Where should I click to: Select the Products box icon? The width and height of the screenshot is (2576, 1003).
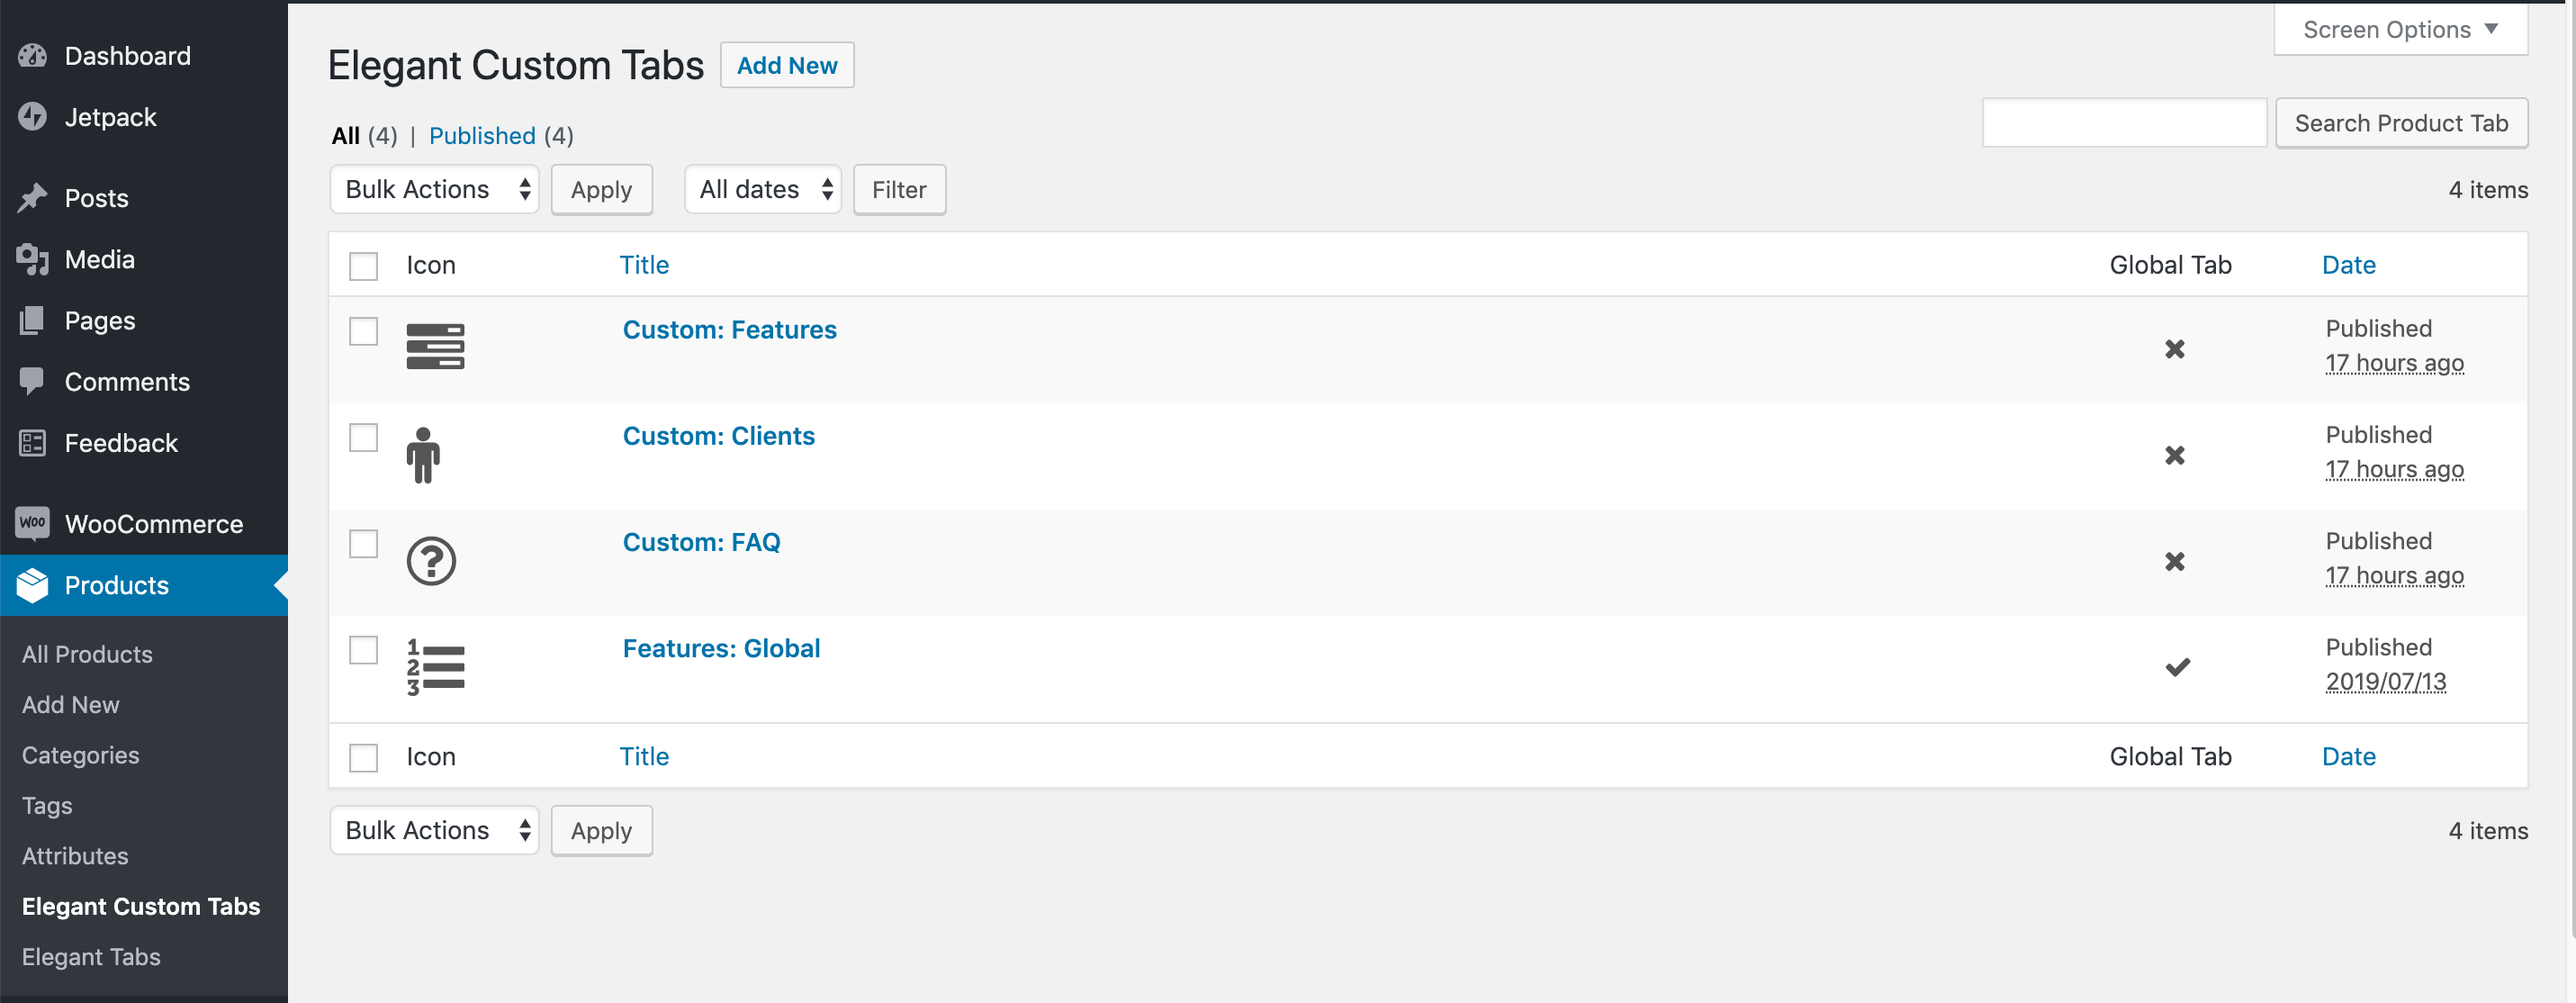[32, 585]
